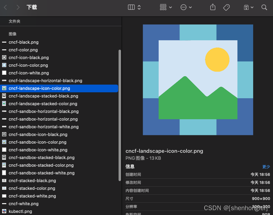Image resolution: width=273 pixels, height=215 pixels.
Task: Open the Search magnifier
Action: point(264,7)
